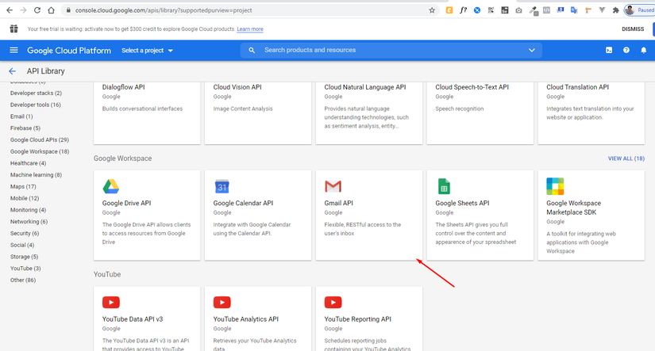Click the Google Translate extension icon

[574, 10]
